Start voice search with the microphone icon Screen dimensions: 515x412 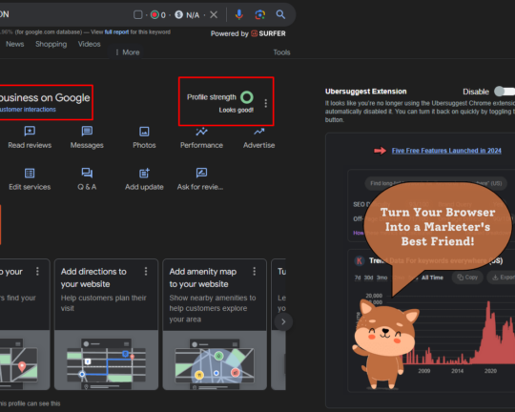point(239,14)
